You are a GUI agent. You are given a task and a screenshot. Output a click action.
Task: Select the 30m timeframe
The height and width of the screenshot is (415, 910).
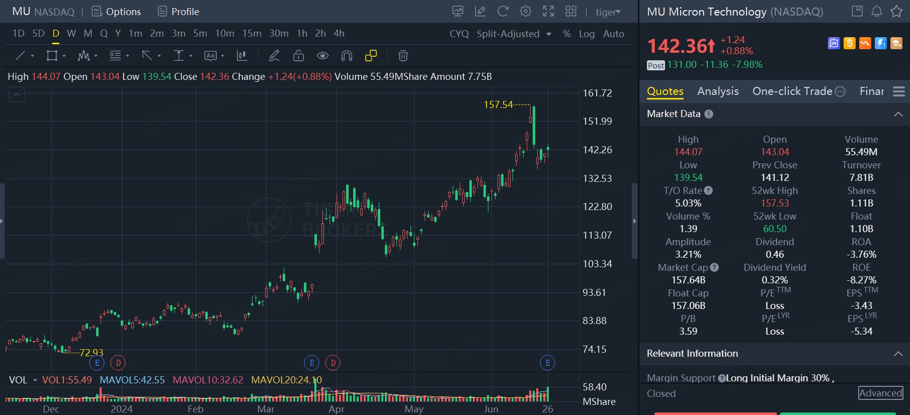click(279, 34)
